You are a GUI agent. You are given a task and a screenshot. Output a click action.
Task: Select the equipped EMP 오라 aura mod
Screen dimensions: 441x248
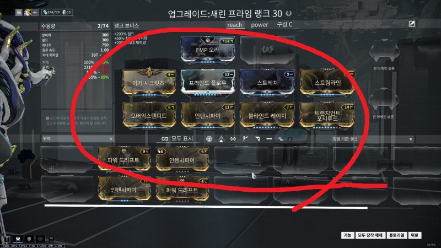point(208,50)
